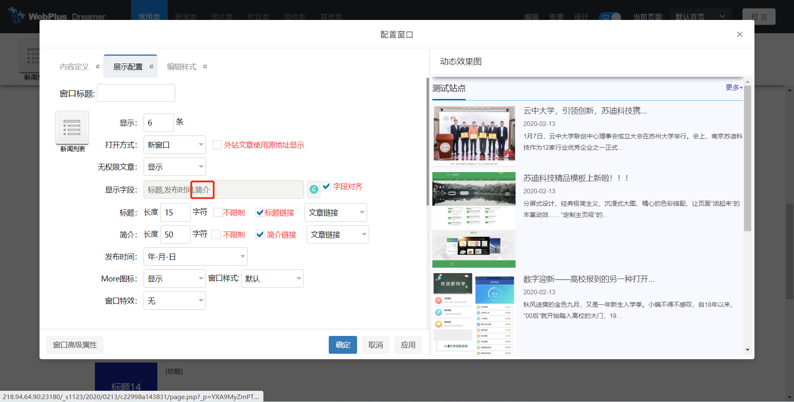Open the 打开方式 dropdown showing 新窗口

[174, 145]
